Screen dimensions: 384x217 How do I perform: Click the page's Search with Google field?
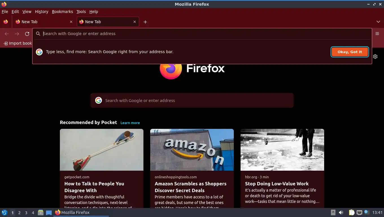point(192,100)
